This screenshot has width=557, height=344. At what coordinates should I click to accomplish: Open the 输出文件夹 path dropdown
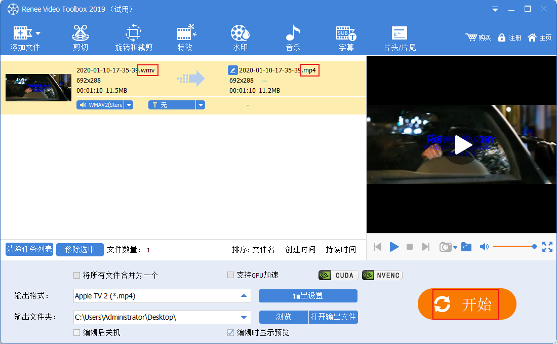(x=244, y=317)
